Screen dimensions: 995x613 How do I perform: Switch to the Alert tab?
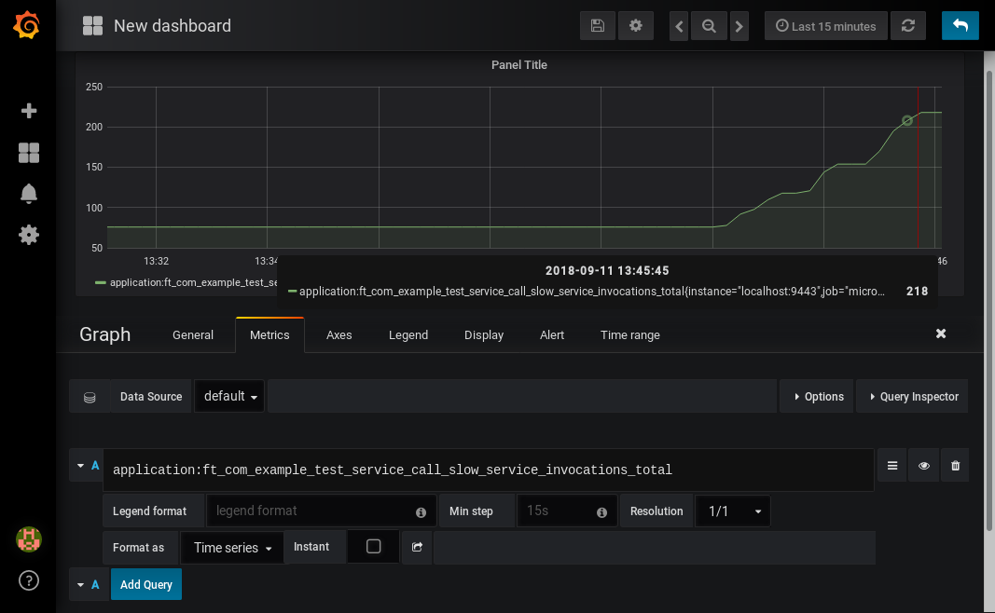(x=552, y=335)
